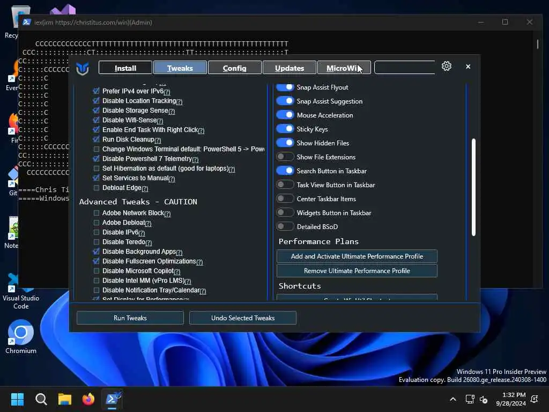Launch File Explorer from taskbar
This screenshot has width=549, height=412.
tap(65, 399)
